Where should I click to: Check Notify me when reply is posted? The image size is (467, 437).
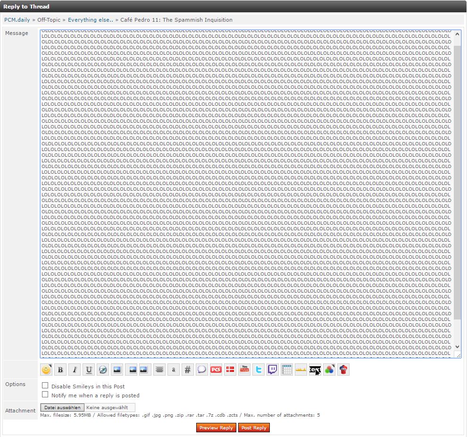pos(45,395)
